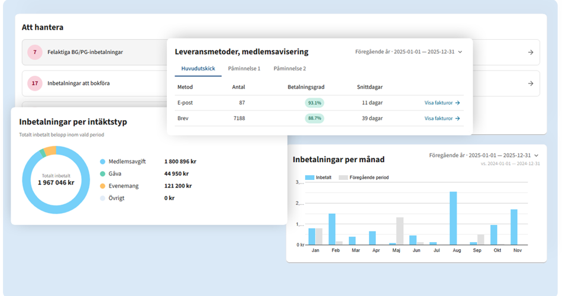Switch to the Påminnelse 1 tab
Viewport: 562px width, 296px height.
pyautogui.click(x=244, y=69)
